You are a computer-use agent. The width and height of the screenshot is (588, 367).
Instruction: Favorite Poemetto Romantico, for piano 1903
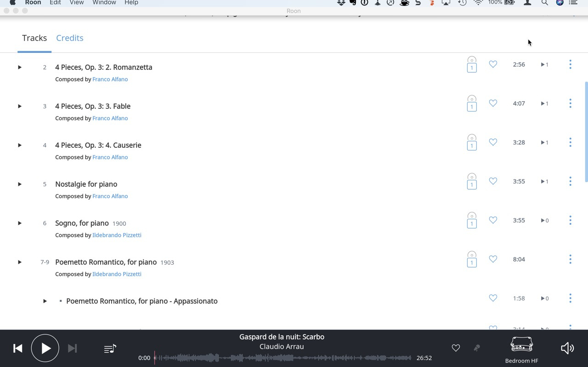click(493, 259)
